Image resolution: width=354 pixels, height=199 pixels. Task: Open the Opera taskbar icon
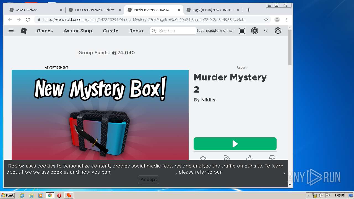(59, 195)
